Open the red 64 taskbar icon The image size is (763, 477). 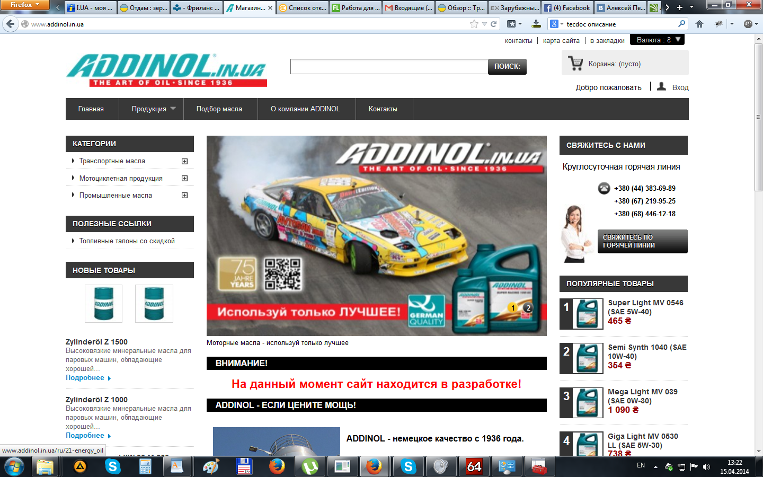pyautogui.click(x=474, y=467)
